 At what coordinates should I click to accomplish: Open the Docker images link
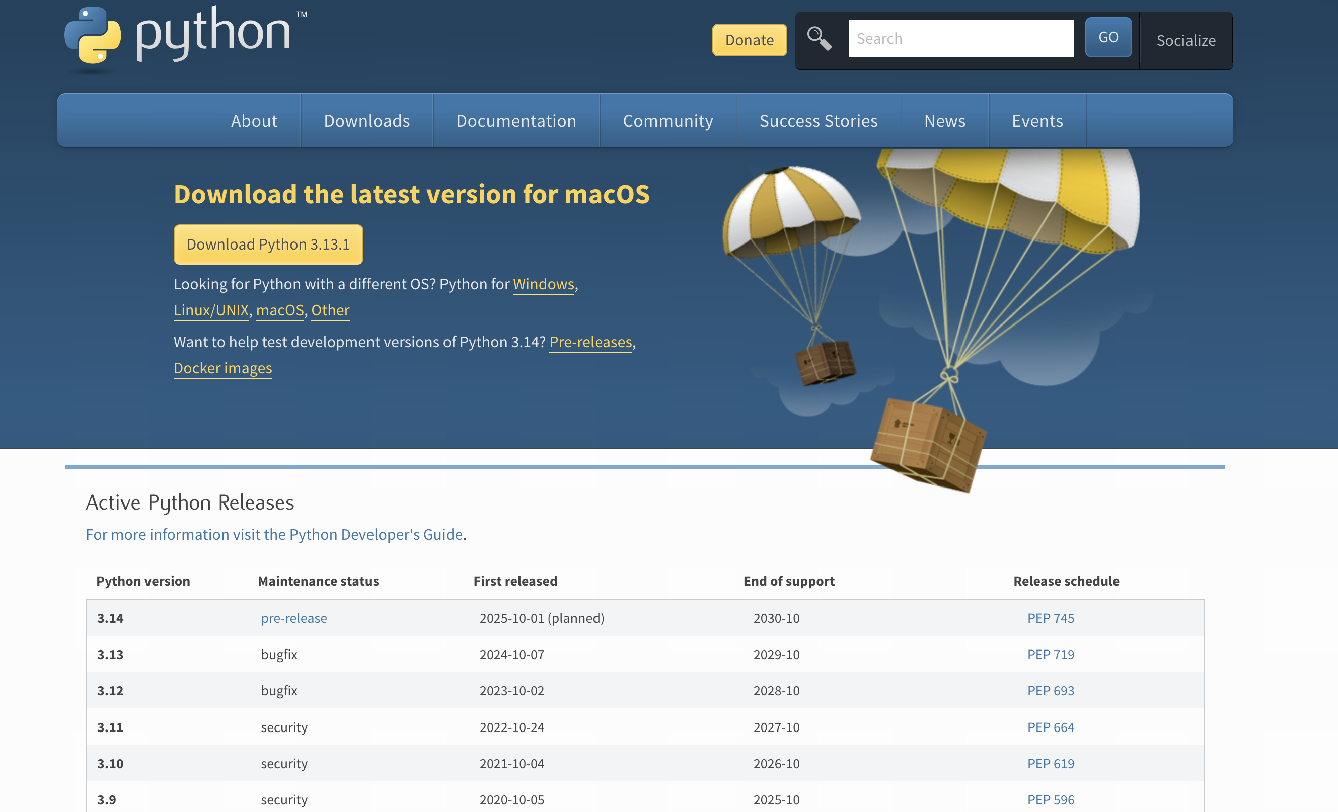coord(222,368)
